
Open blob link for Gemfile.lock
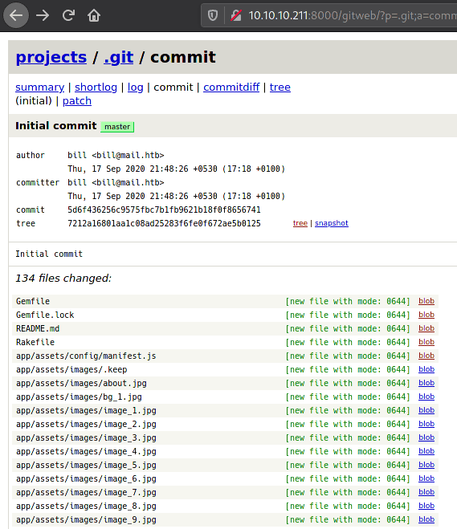click(426, 315)
